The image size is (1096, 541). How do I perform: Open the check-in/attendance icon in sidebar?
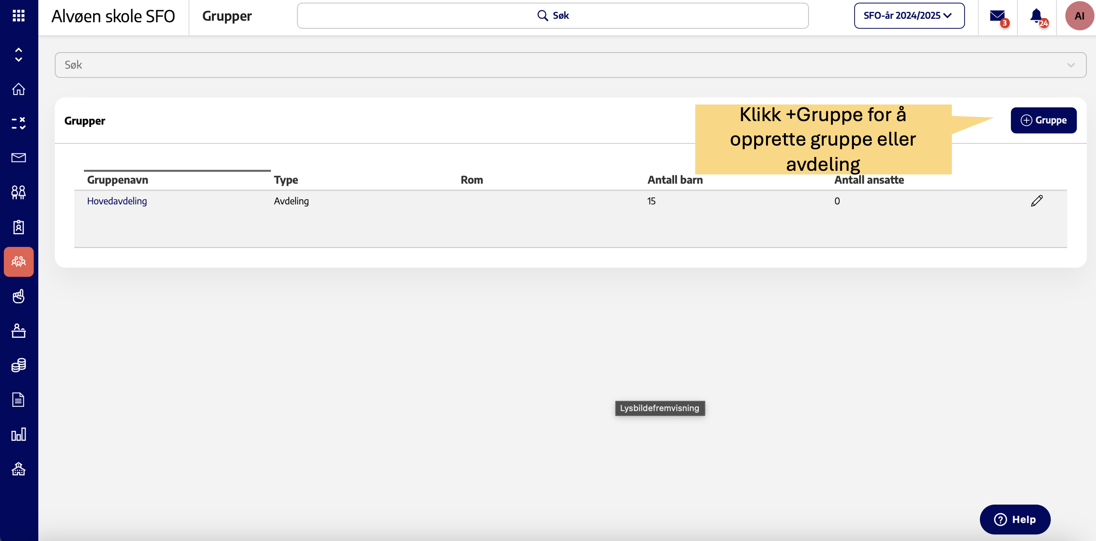click(18, 123)
